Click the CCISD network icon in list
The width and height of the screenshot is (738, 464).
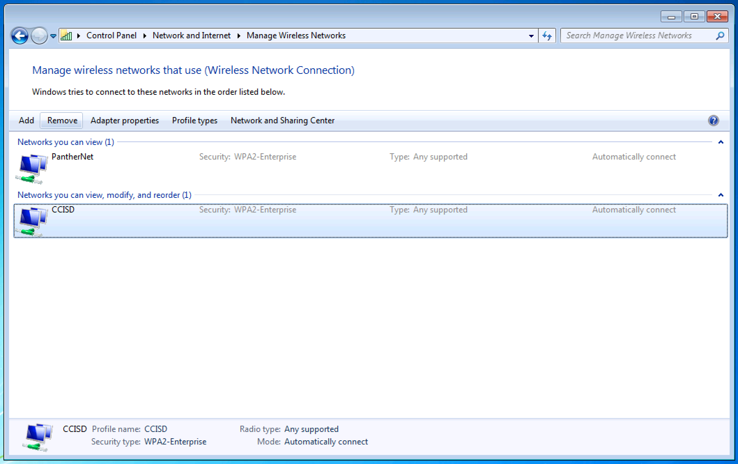pyautogui.click(x=31, y=222)
